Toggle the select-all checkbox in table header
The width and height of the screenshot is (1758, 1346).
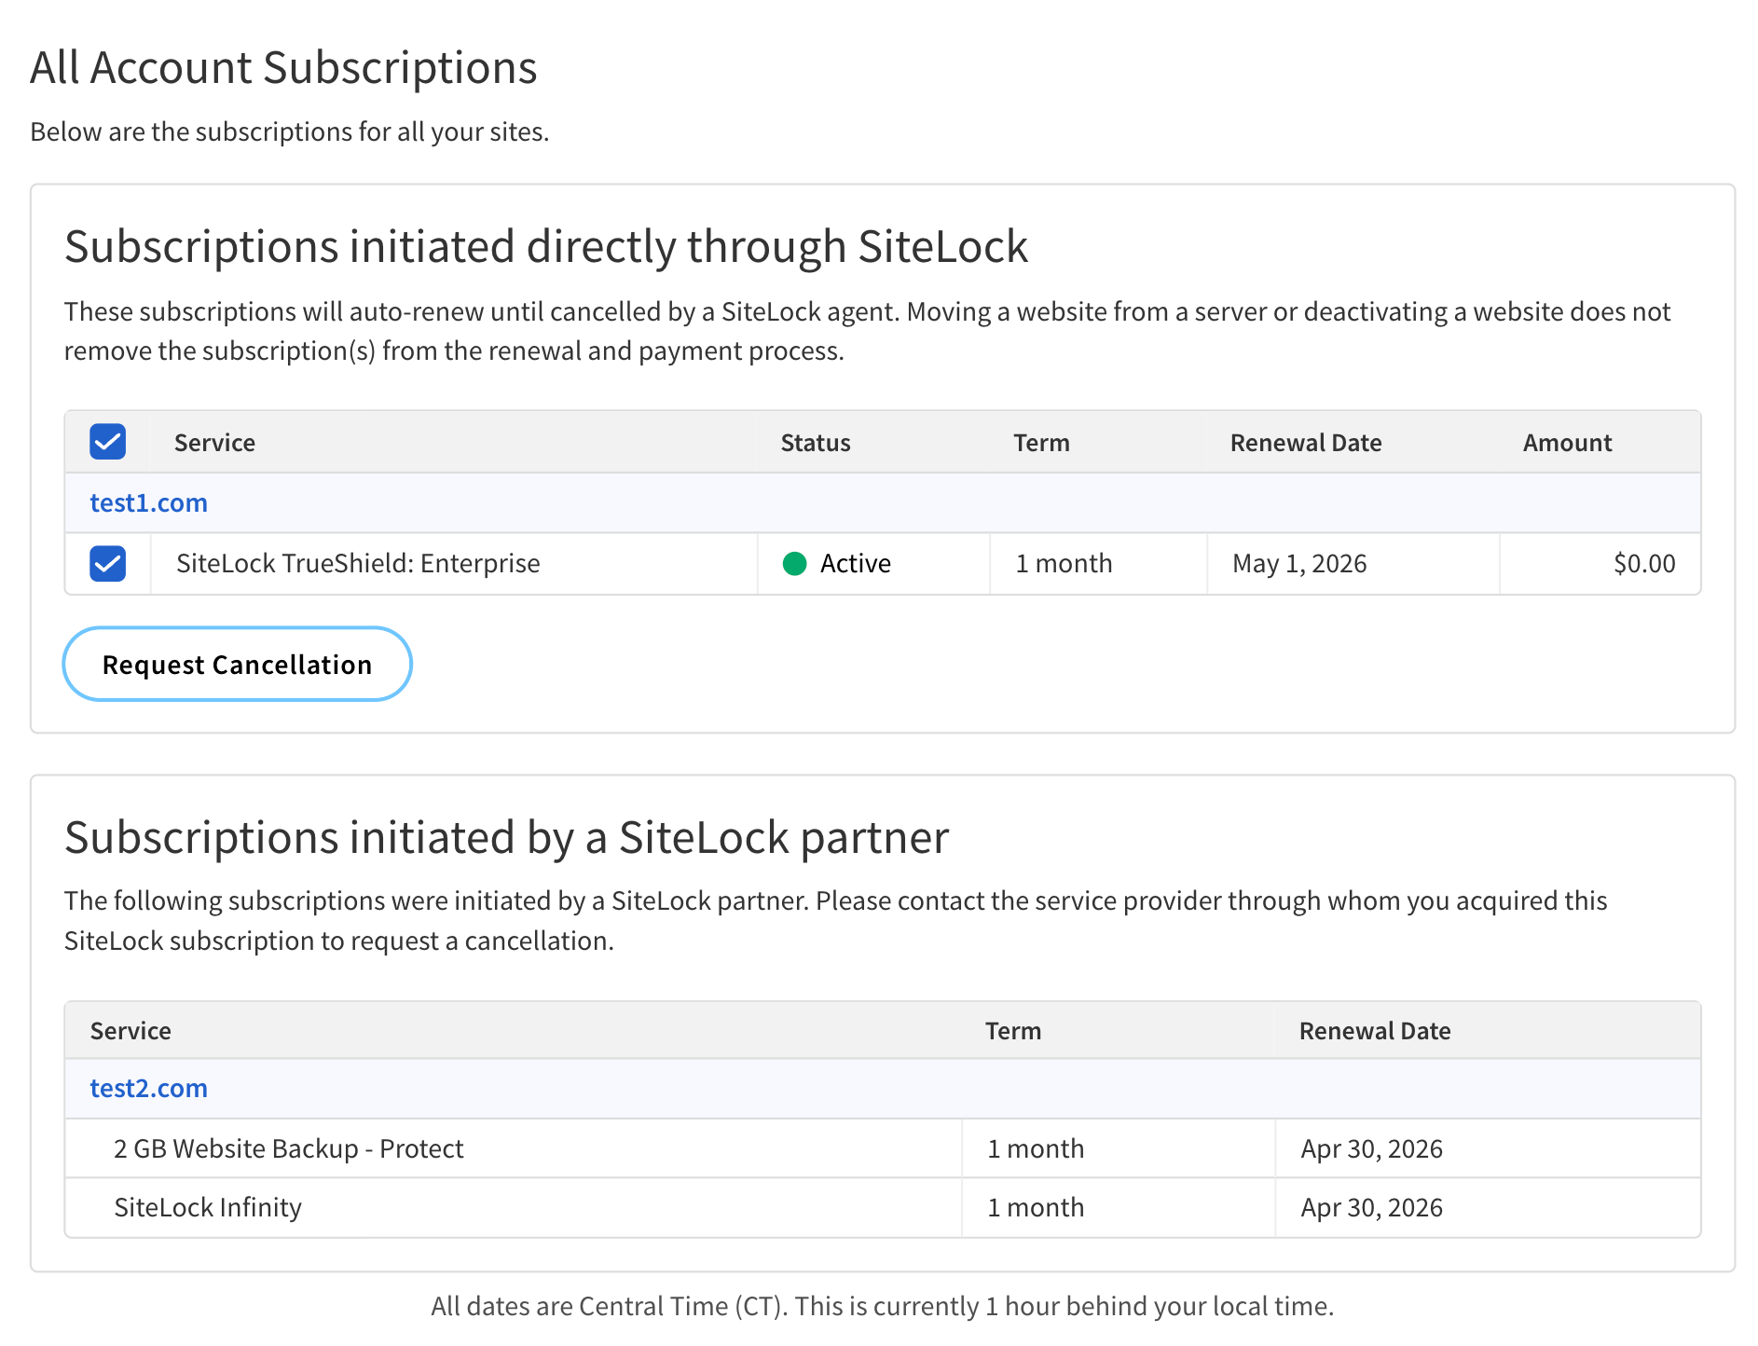[x=108, y=442]
